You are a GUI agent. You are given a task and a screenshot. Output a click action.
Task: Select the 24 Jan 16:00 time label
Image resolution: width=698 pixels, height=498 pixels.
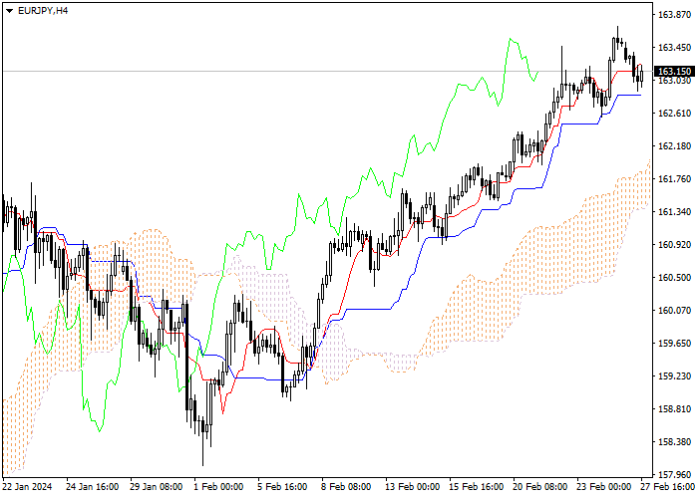pyautogui.click(x=93, y=487)
